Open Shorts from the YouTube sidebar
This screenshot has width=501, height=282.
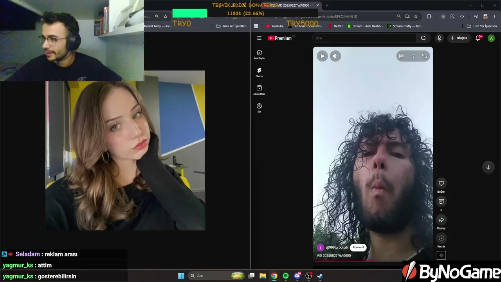[x=259, y=72]
